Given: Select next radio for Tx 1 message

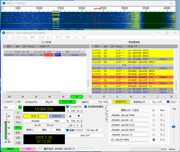Looking at the screenshot, I should pos(154,115).
